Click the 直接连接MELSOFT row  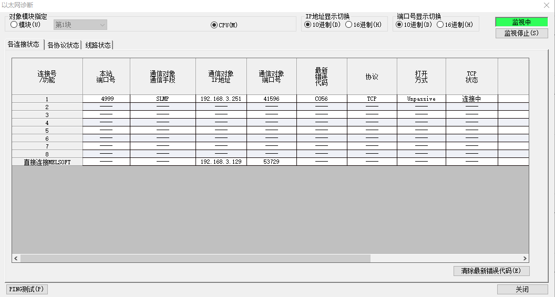click(x=47, y=162)
